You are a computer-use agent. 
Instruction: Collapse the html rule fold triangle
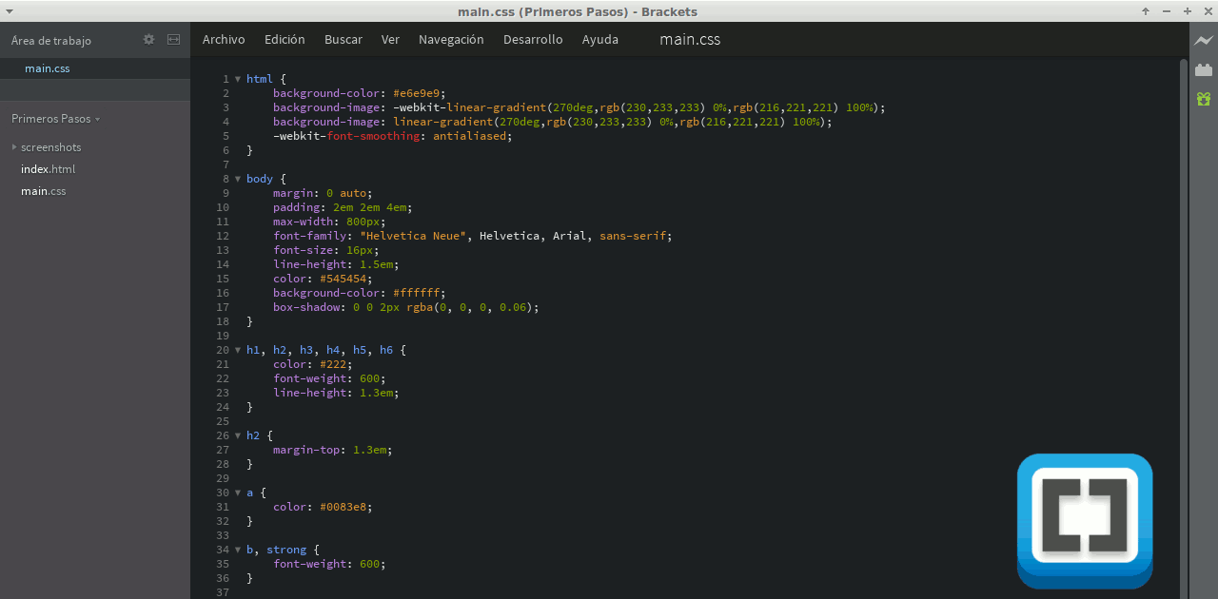click(x=238, y=79)
